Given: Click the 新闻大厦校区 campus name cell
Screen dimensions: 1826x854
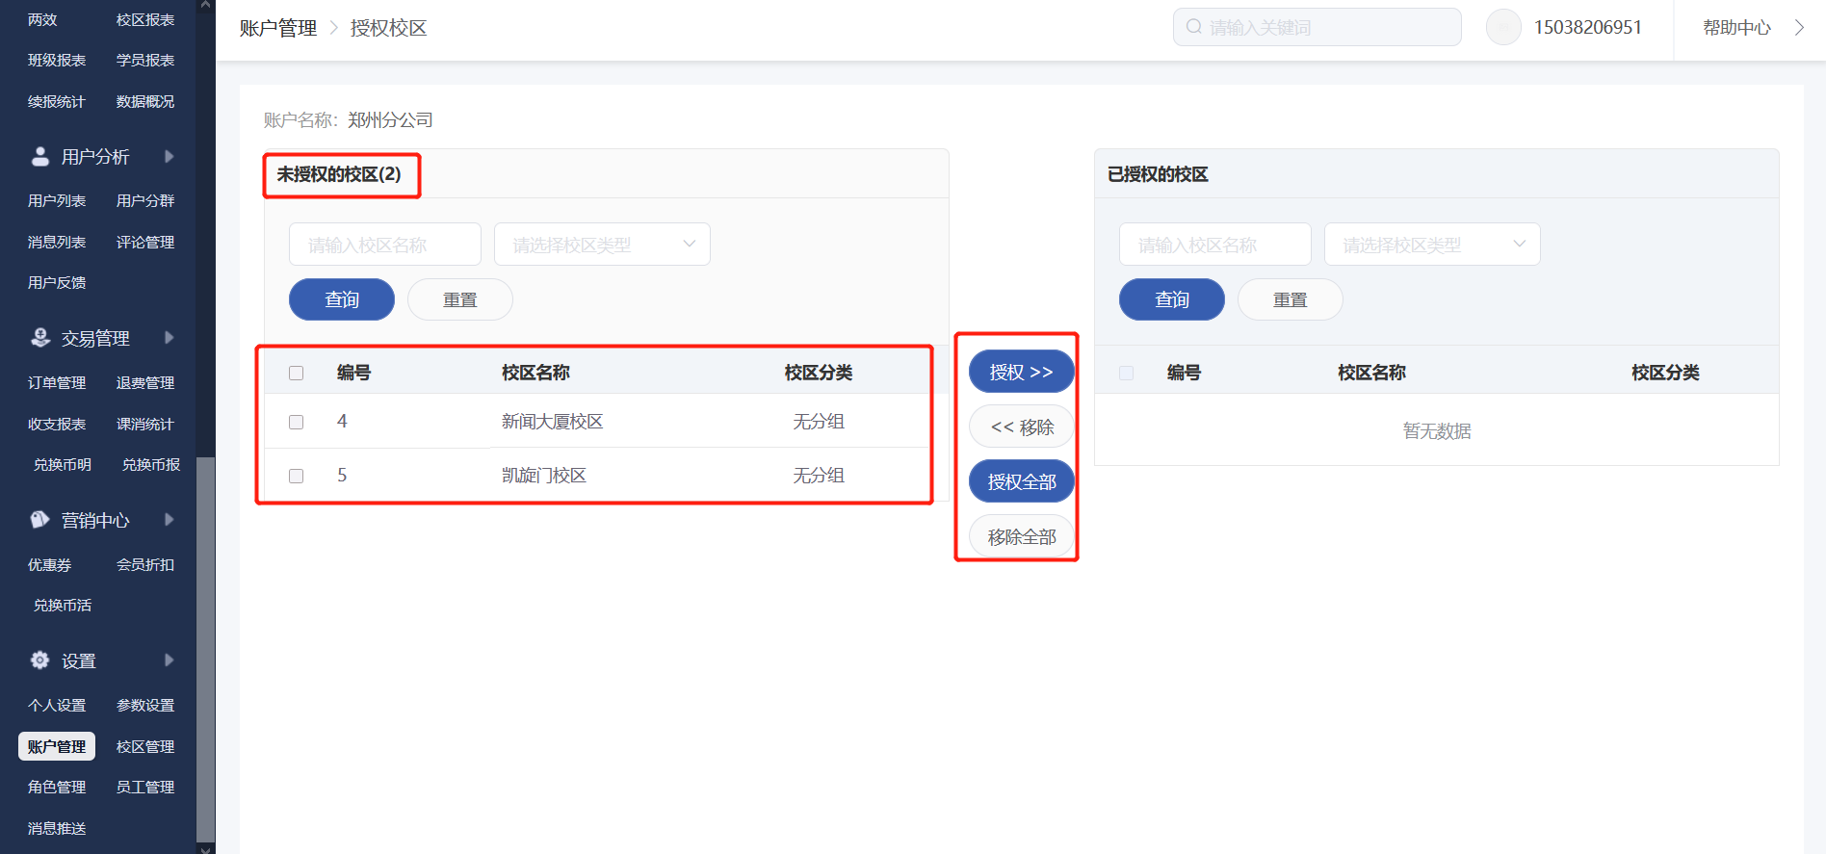Looking at the screenshot, I should (552, 422).
